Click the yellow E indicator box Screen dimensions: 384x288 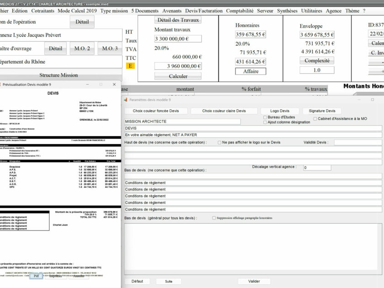click(130, 66)
